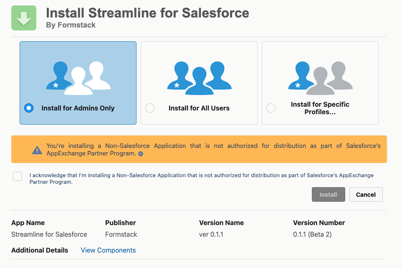Choose the Install for Specific Profiles radio button
402x268 pixels.
tap(271, 108)
